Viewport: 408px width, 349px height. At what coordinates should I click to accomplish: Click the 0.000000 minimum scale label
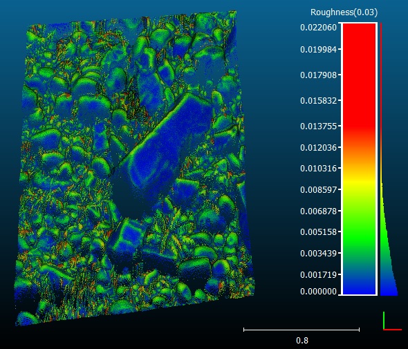[318, 292]
